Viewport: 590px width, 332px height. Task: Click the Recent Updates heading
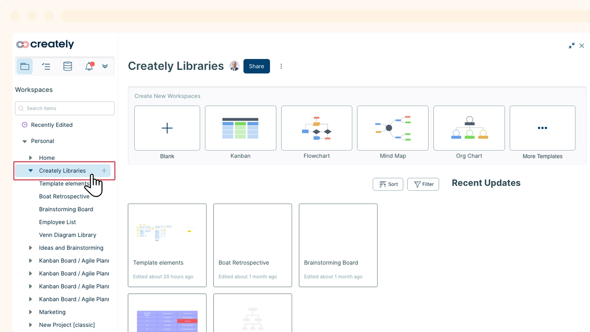click(486, 183)
